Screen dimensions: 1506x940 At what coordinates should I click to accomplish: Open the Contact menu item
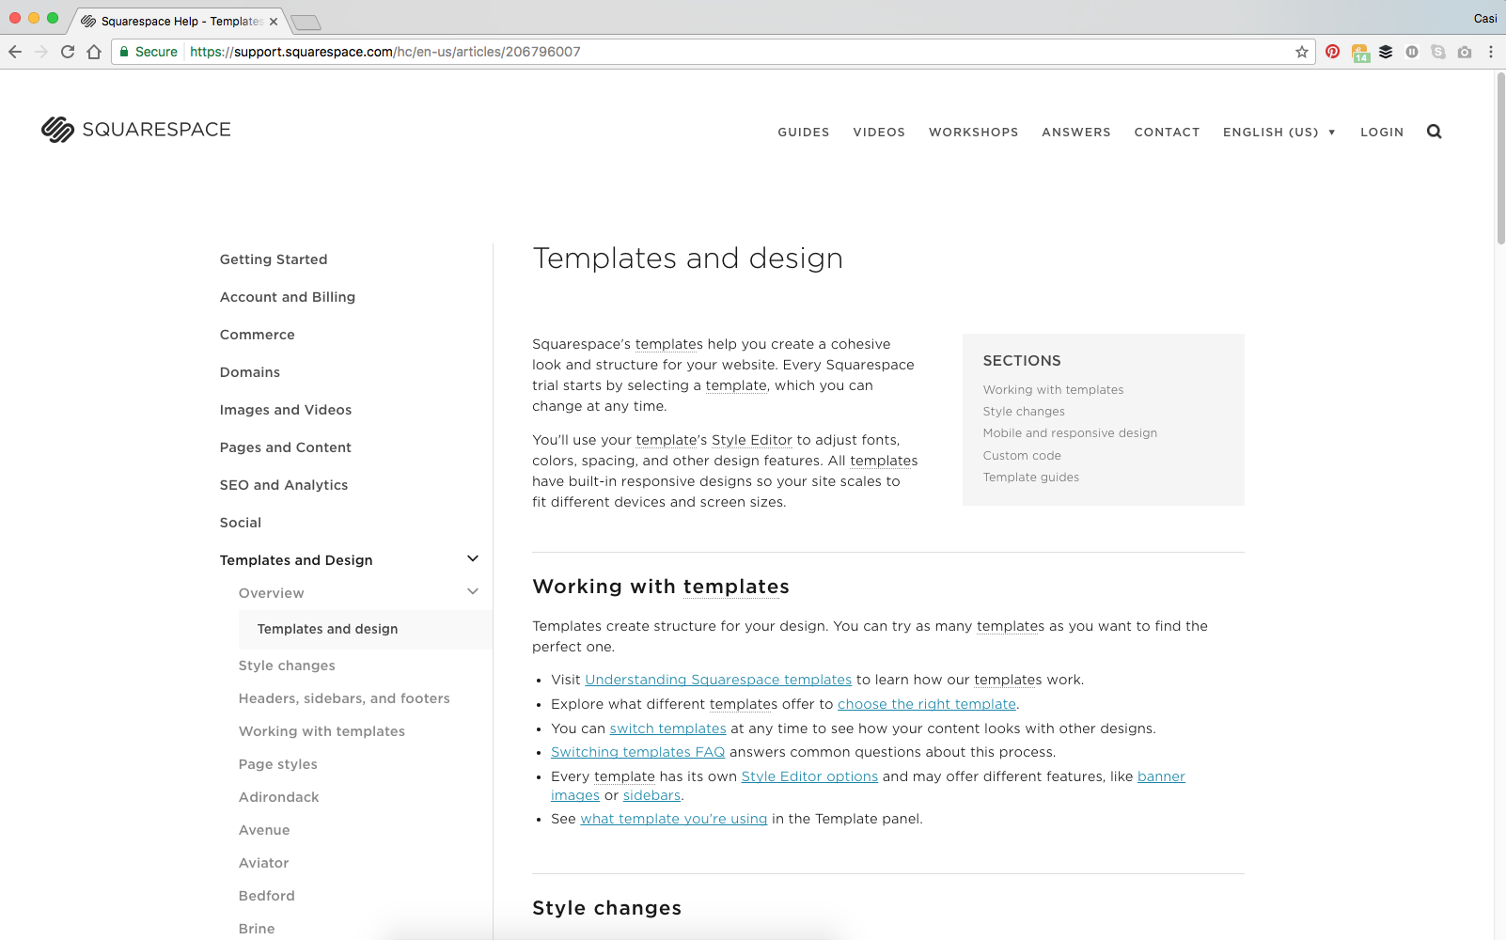click(1167, 133)
